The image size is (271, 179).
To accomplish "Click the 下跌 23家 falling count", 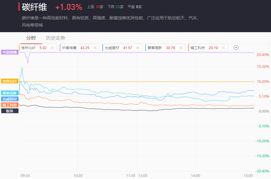I will pos(115,7).
